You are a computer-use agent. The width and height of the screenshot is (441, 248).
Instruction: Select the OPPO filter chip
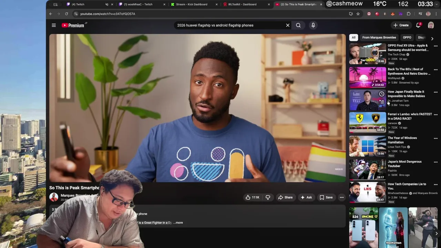pyautogui.click(x=407, y=37)
